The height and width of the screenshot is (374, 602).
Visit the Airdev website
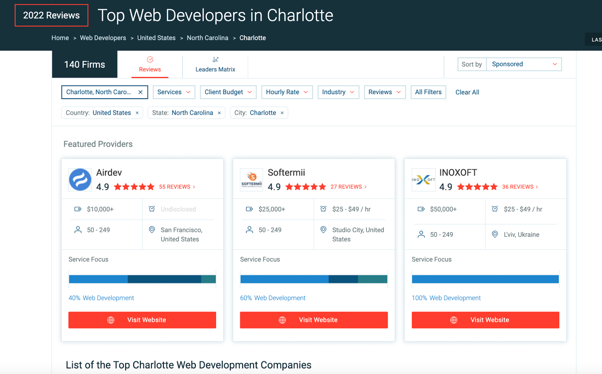click(x=142, y=320)
